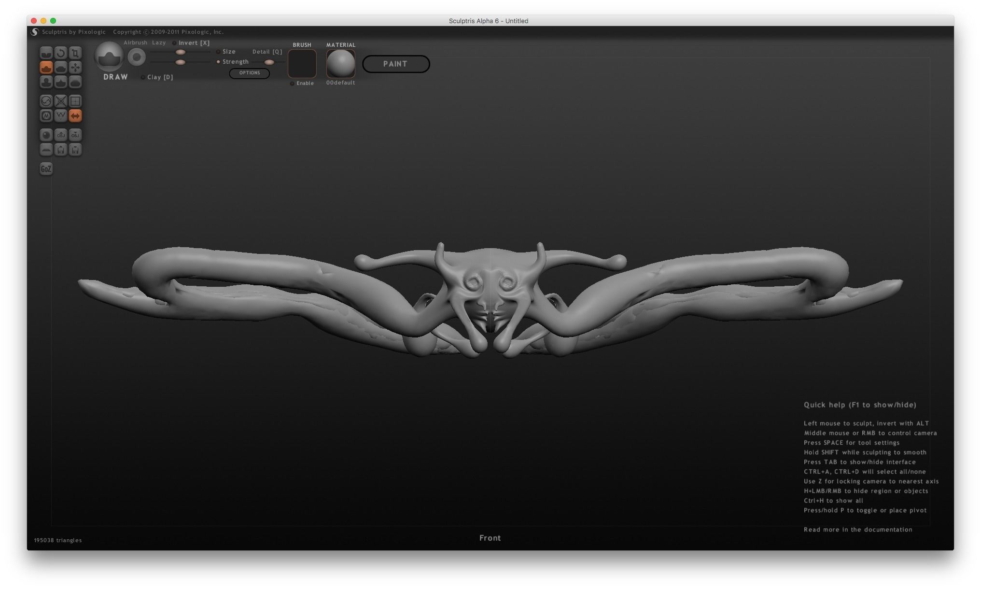Screen dimensions: 981x589
Task: Click the New sphere icon
Action: (x=46, y=135)
